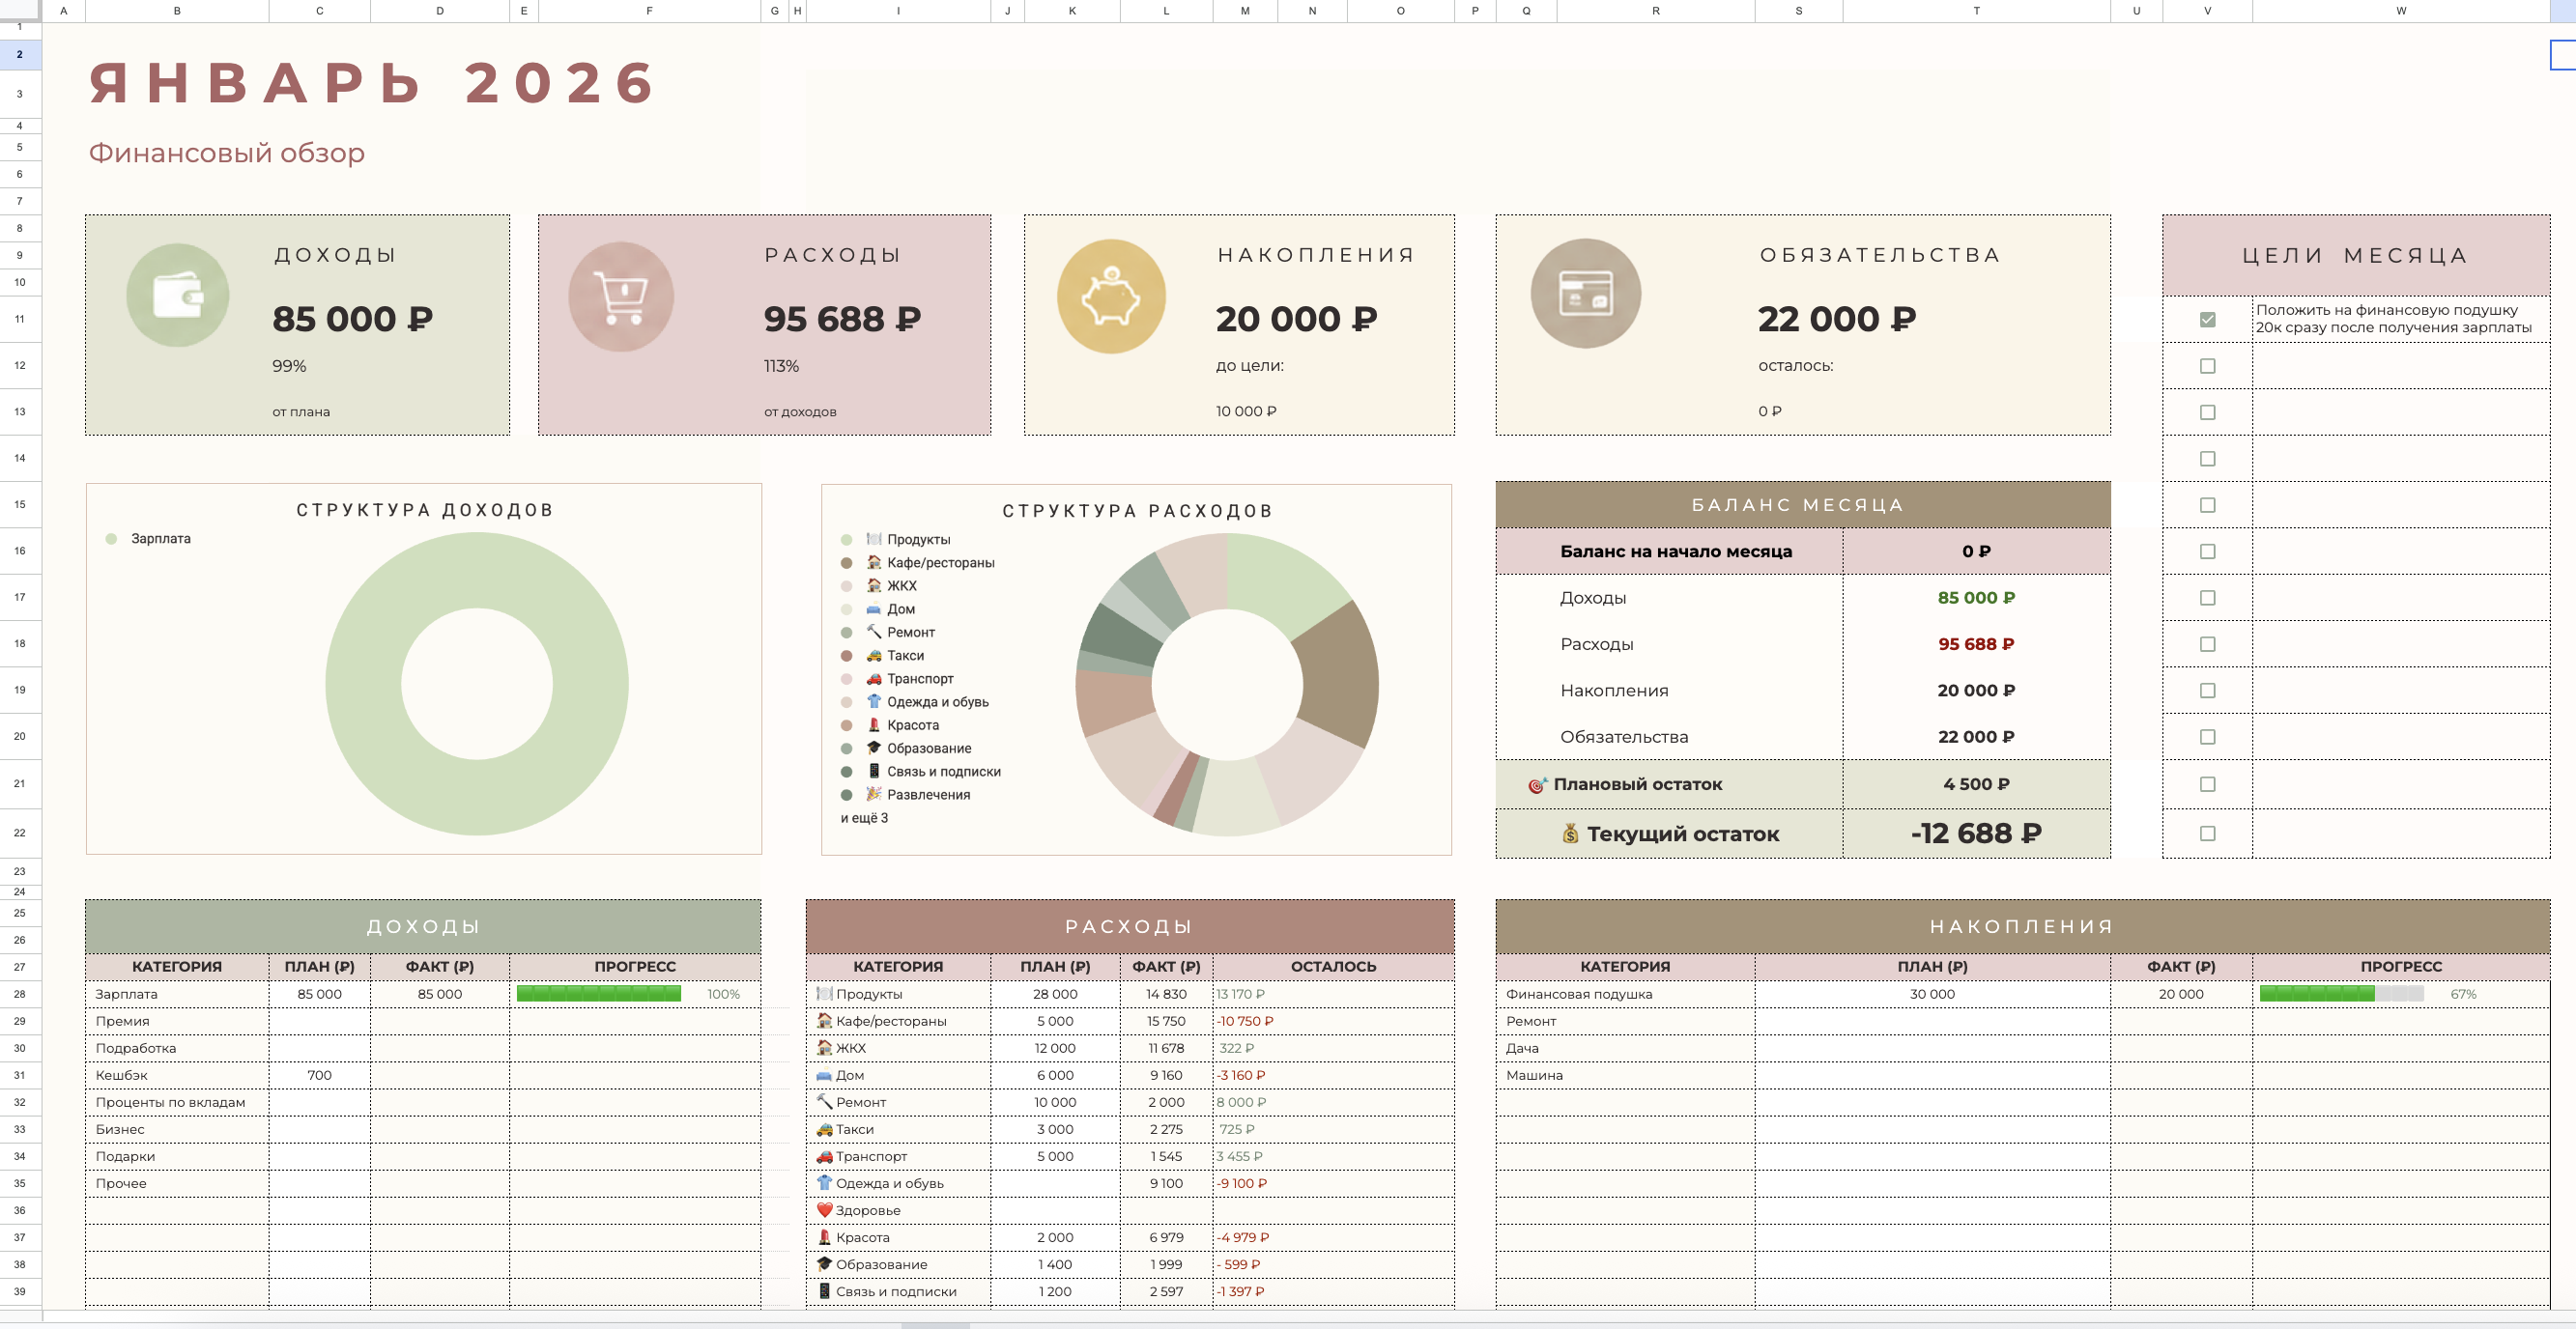This screenshot has height=1329, width=2576.
Task: Select the ЦЕЛИ МЕСЯЦА header cell
Action: click(2356, 255)
